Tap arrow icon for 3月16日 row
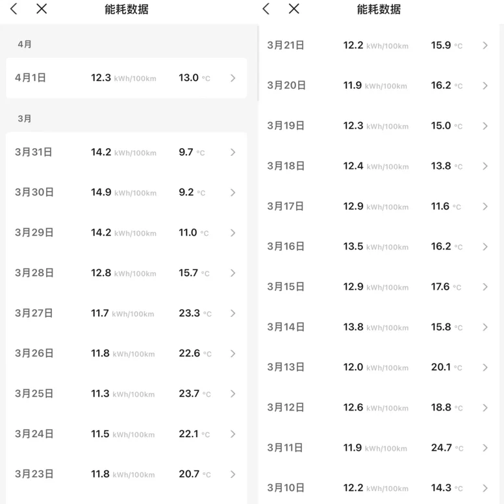This screenshot has height=504, width=504. [x=485, y=247]
